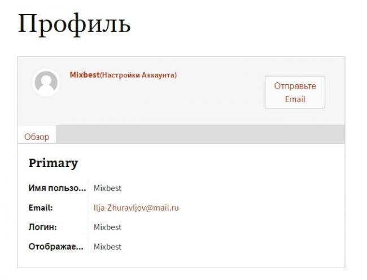Click blank white area right of Primary heading
Viewport: 367px width, 280px height.
[211, 163]
